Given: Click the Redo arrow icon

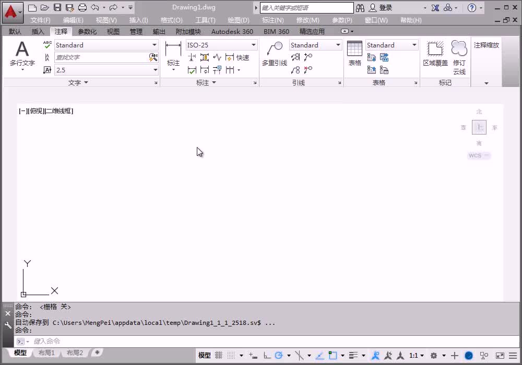Looking at the screenshot, I should click(x=113, y=8).
